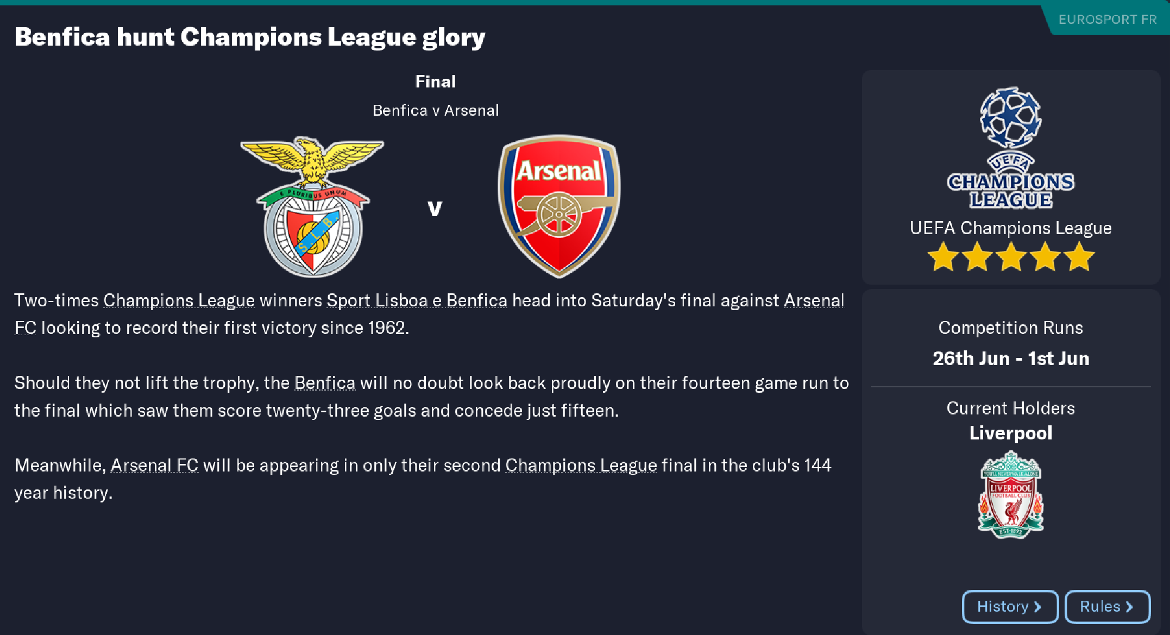This screenshot has height=635, width=1170.
Task: Open the Arsenal FC link in the article
Action: click(154, 465)
